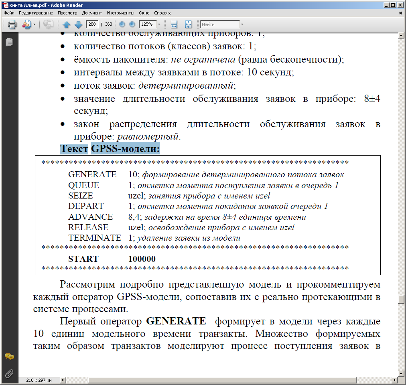Open the Документ menu
This screenshot has height=385, width=406.
pos(92,13)
